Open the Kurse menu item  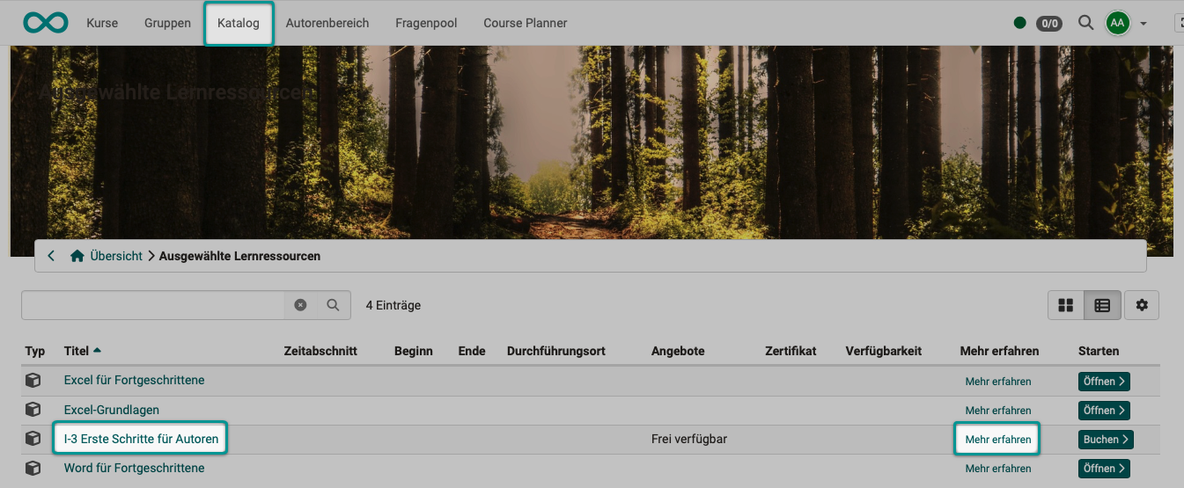[x=102, y=23]
